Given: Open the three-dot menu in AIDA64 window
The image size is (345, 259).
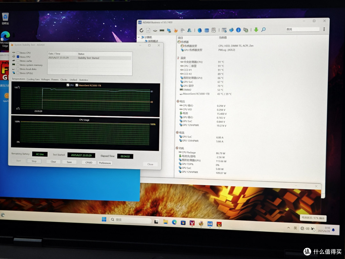Looking at the screenshot, I should (324, 29).
